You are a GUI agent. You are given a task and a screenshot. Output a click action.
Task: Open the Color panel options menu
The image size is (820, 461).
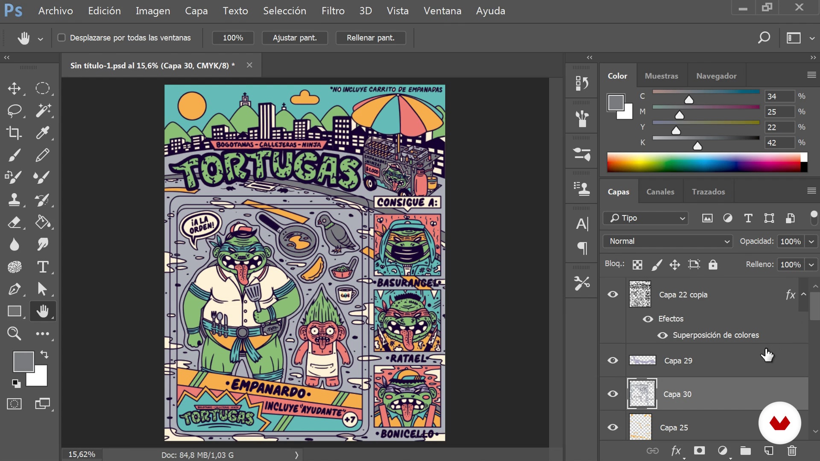point(811,75)
